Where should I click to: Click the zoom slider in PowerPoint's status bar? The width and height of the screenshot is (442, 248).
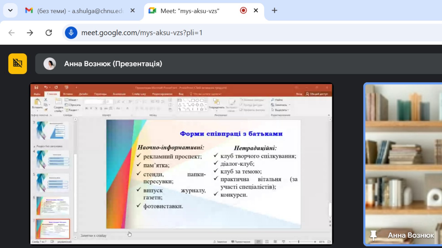point(299,242)
